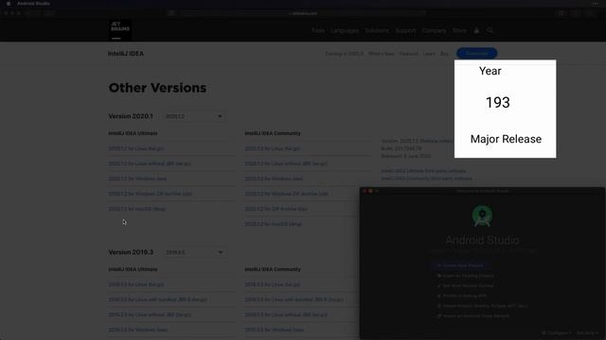The image size is (606, 340).
Task: Open the Company menu on JetBrains site
Action: pyautogui.click(x=434, y=30)
